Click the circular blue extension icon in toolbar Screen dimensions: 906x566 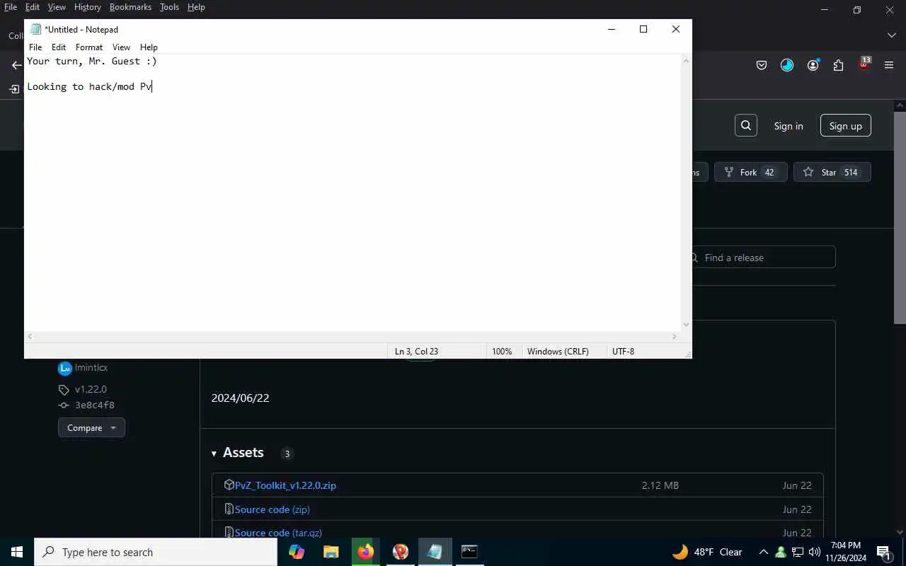tap(787, 65)
